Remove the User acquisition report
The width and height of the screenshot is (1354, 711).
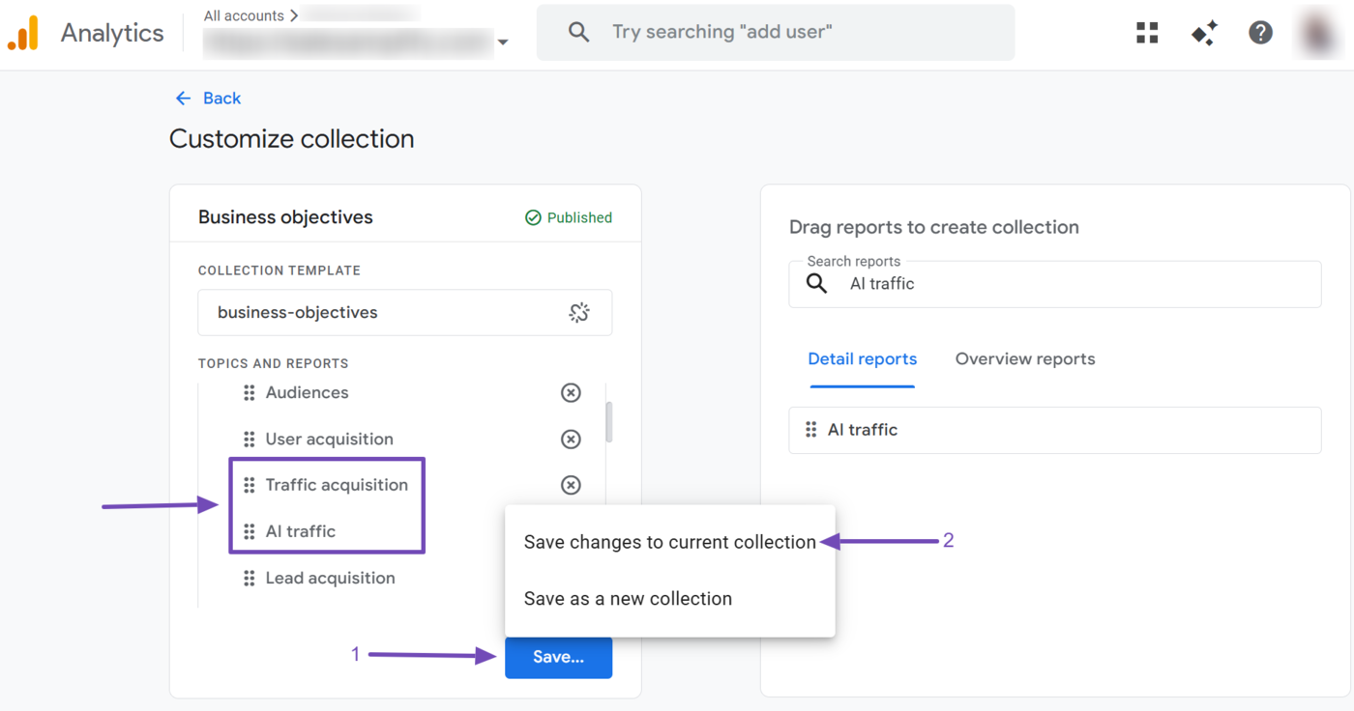point(570,439)
